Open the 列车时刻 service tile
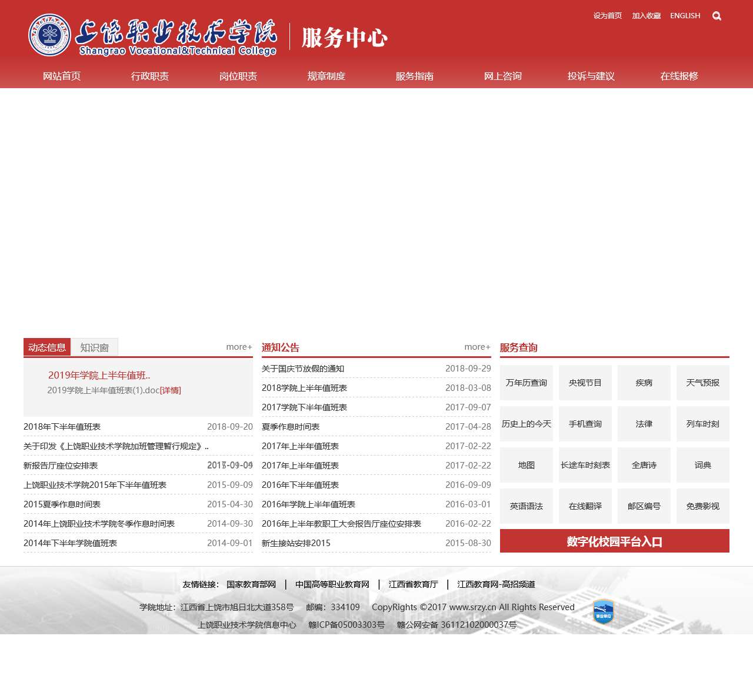The image size is (753, 686). click(702, 424)
